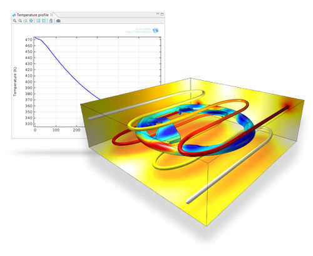
Task: Minimize the plot panel
Action: (x=158, y=14)
